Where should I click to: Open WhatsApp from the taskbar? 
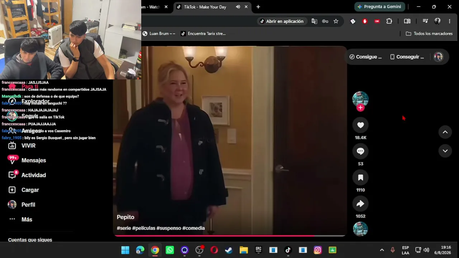pyautogui.click(x=170, y=250)
